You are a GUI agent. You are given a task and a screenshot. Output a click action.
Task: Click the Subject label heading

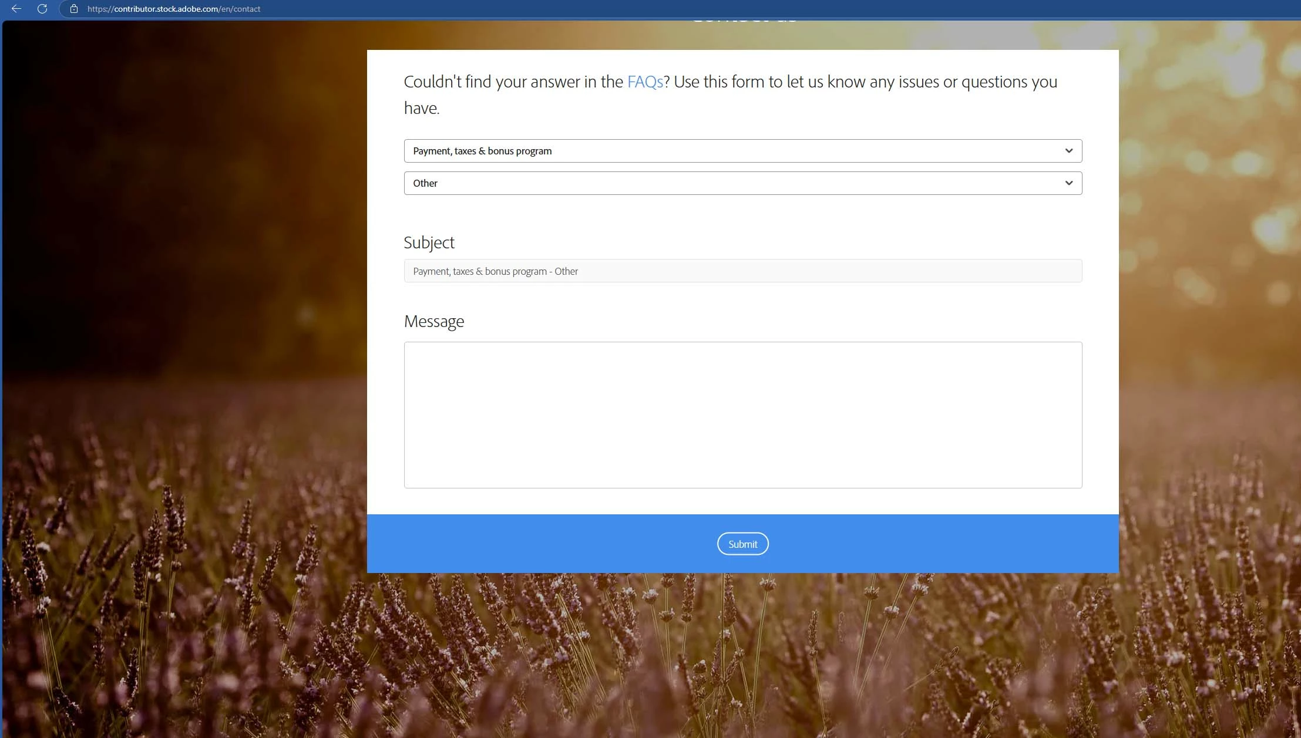point(429,242)
